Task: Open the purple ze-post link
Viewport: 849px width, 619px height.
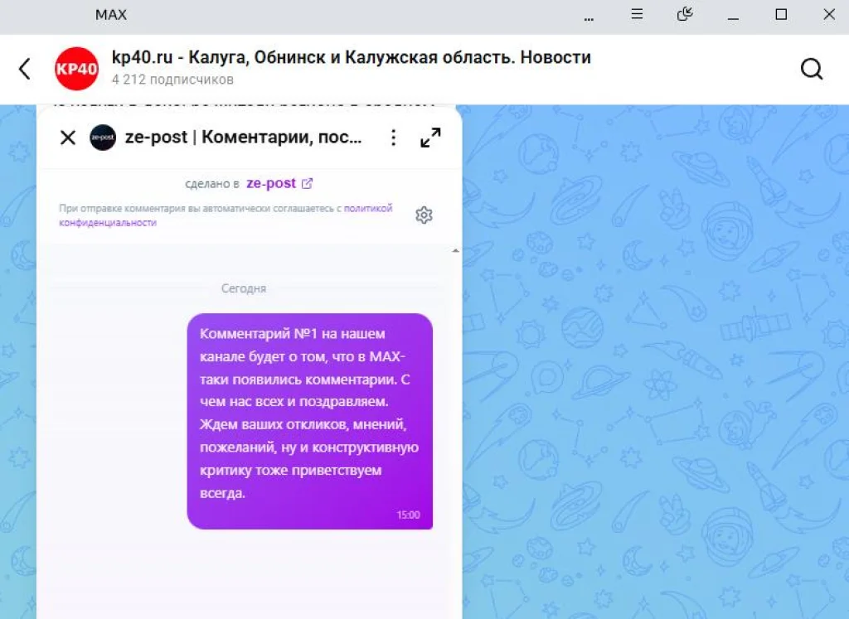Action: [271, 184]
